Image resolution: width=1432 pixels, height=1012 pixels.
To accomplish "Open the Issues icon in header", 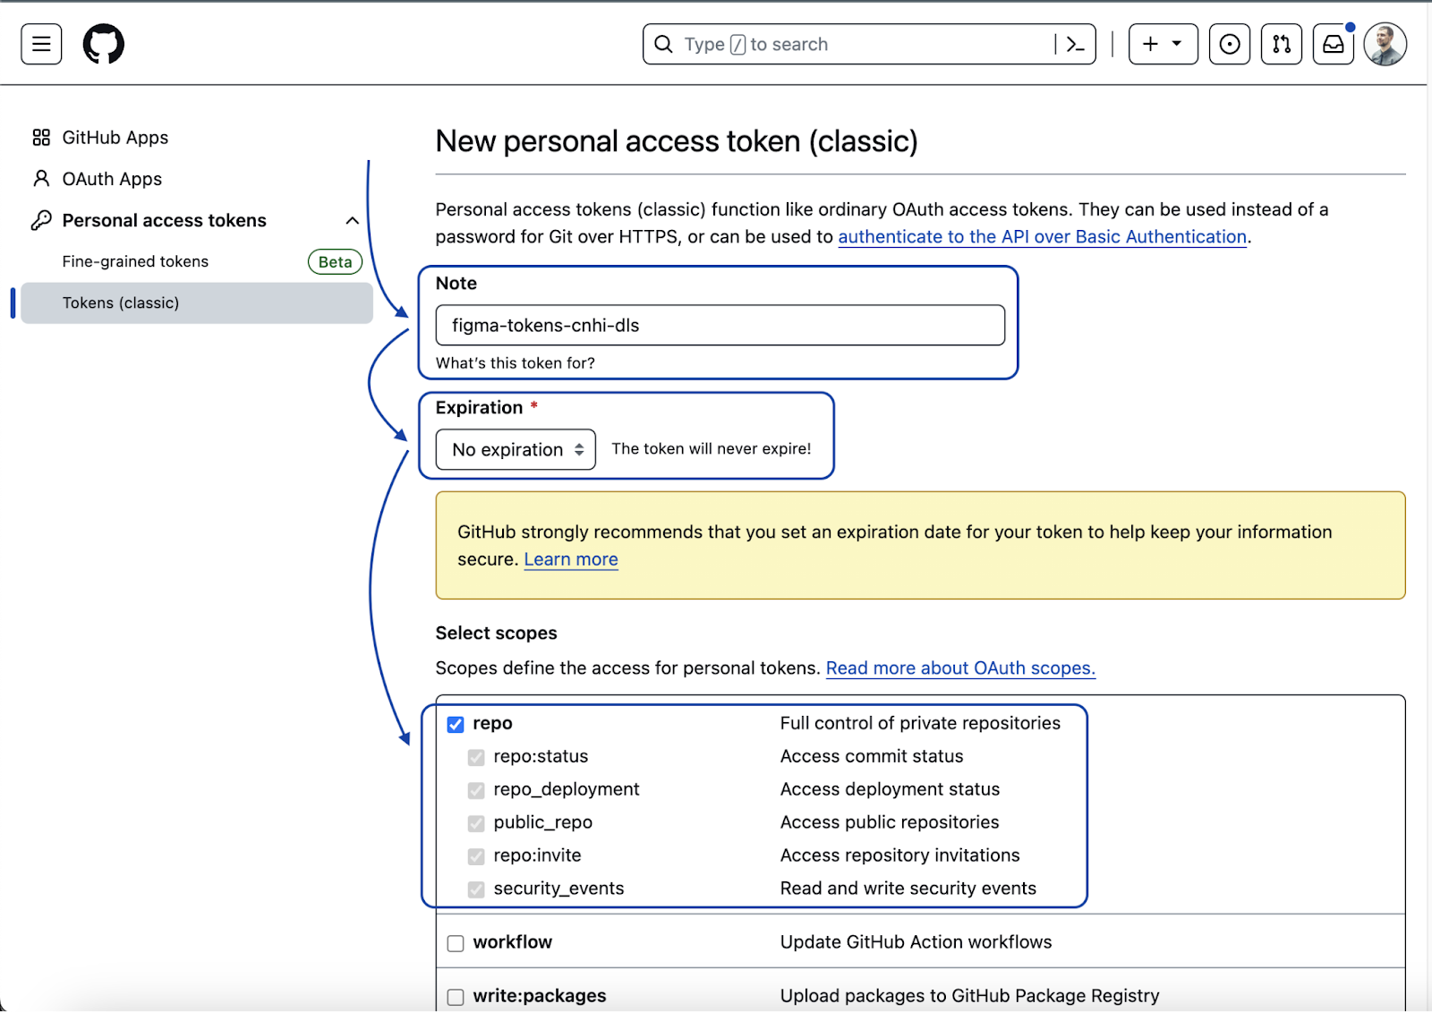I will pos(1230,44).
